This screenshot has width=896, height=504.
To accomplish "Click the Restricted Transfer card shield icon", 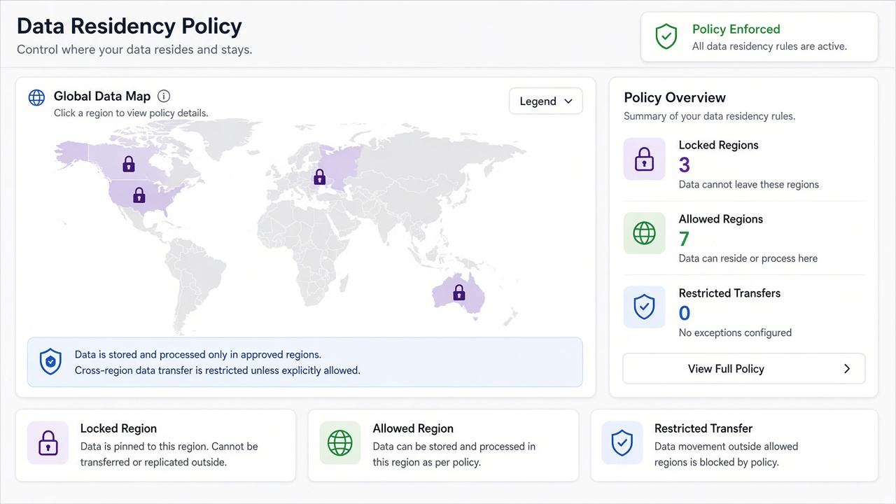I will [x=622, y=442].
